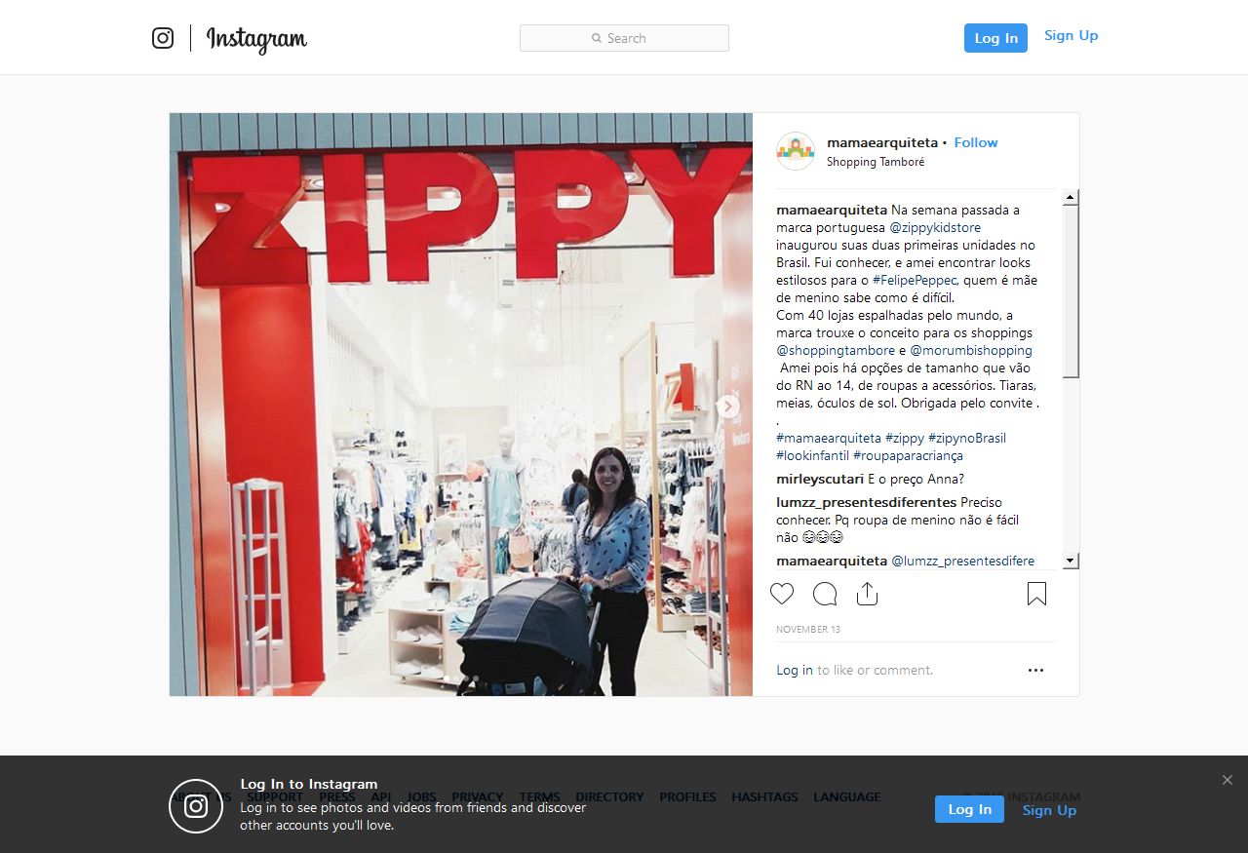Image resolution: width=1248 pixels, height=853 pixels.
Task: Open more options three-dot menu
Action: point(1035,670)
